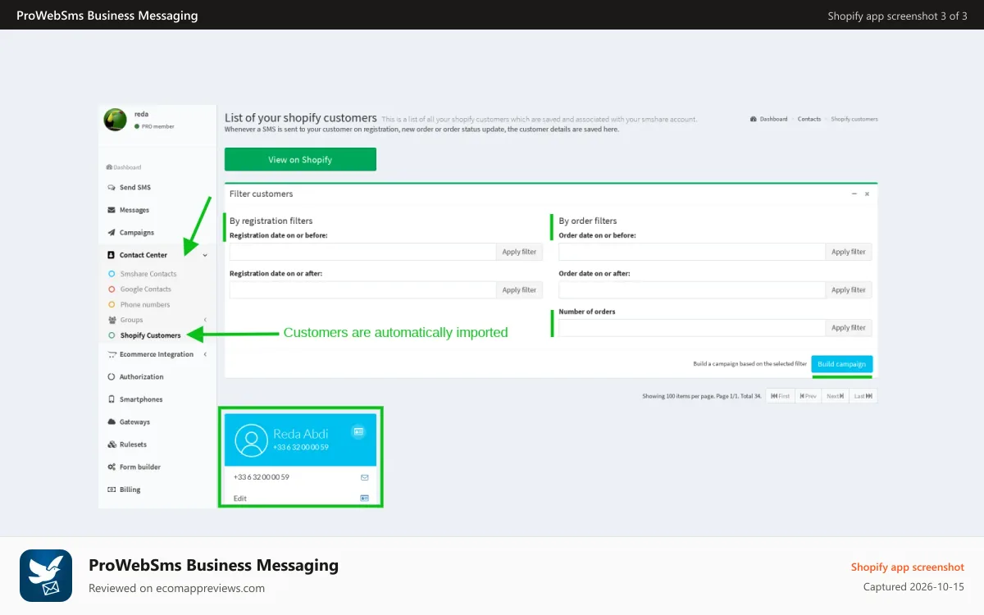Focus the Order date on or before field
Image resolution: width=984 pixels, height=615 pixels.
coord(692,252)
